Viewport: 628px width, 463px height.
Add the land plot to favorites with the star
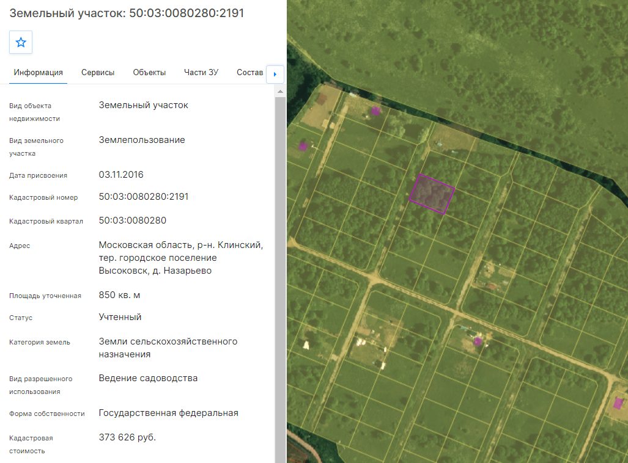[21, 42]
